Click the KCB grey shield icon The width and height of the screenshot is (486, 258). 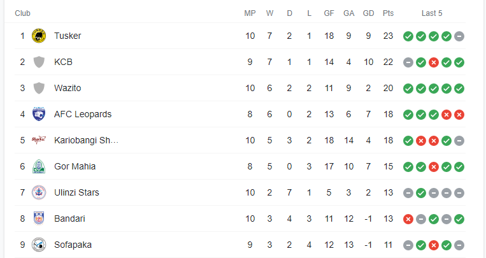(x=39, y=62)
